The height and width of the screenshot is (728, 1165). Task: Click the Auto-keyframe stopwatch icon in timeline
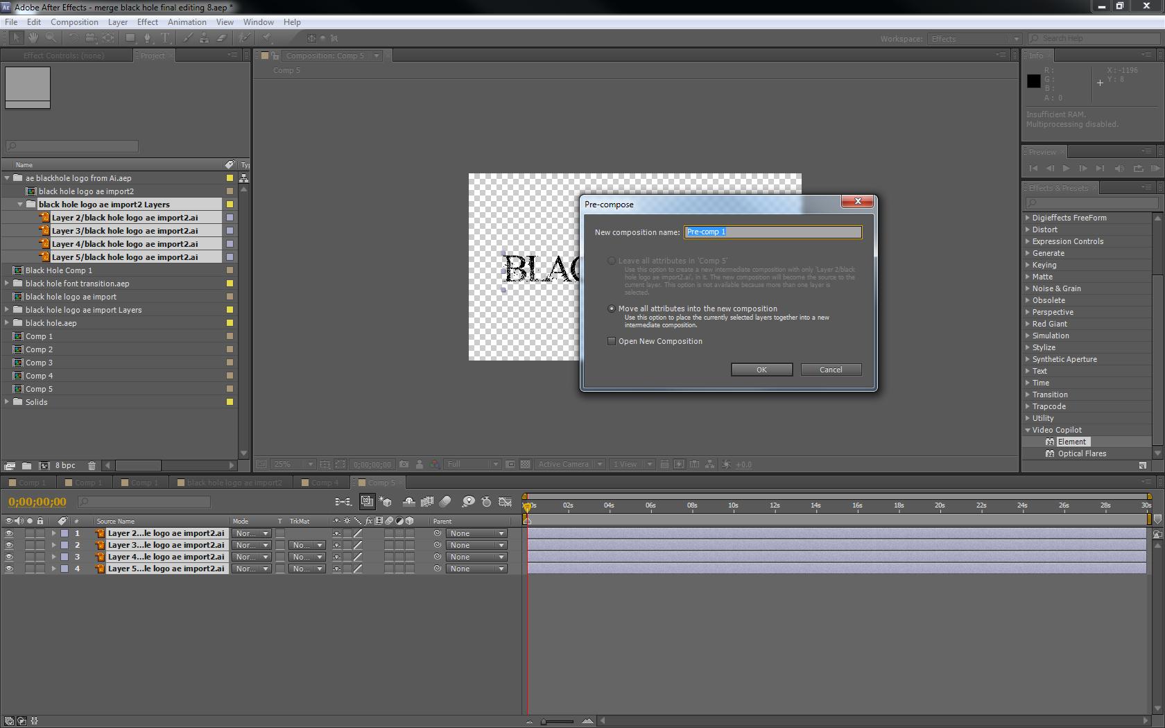tap(486, 501)
